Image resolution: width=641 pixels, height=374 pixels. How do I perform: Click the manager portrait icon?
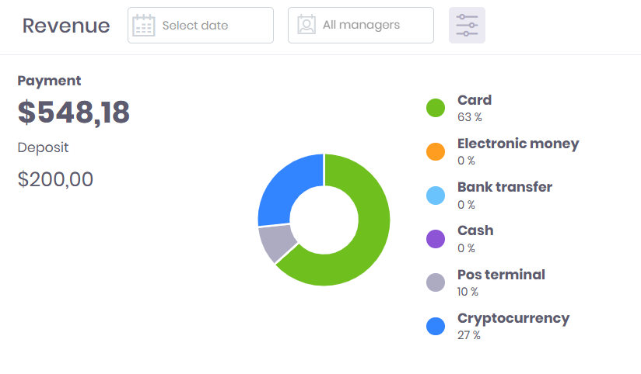click(306, 26)
